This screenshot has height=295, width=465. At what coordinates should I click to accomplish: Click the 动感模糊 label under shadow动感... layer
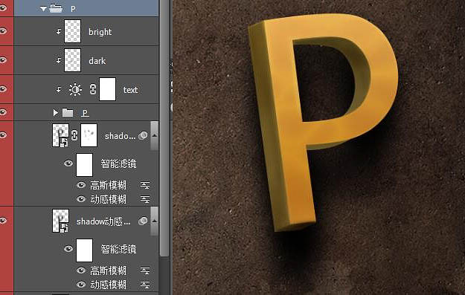[108, 285]
